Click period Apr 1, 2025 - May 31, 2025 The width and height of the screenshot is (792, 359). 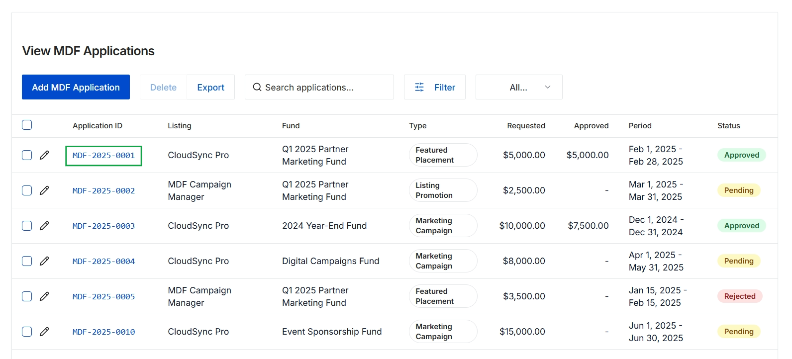pos(656,261)
